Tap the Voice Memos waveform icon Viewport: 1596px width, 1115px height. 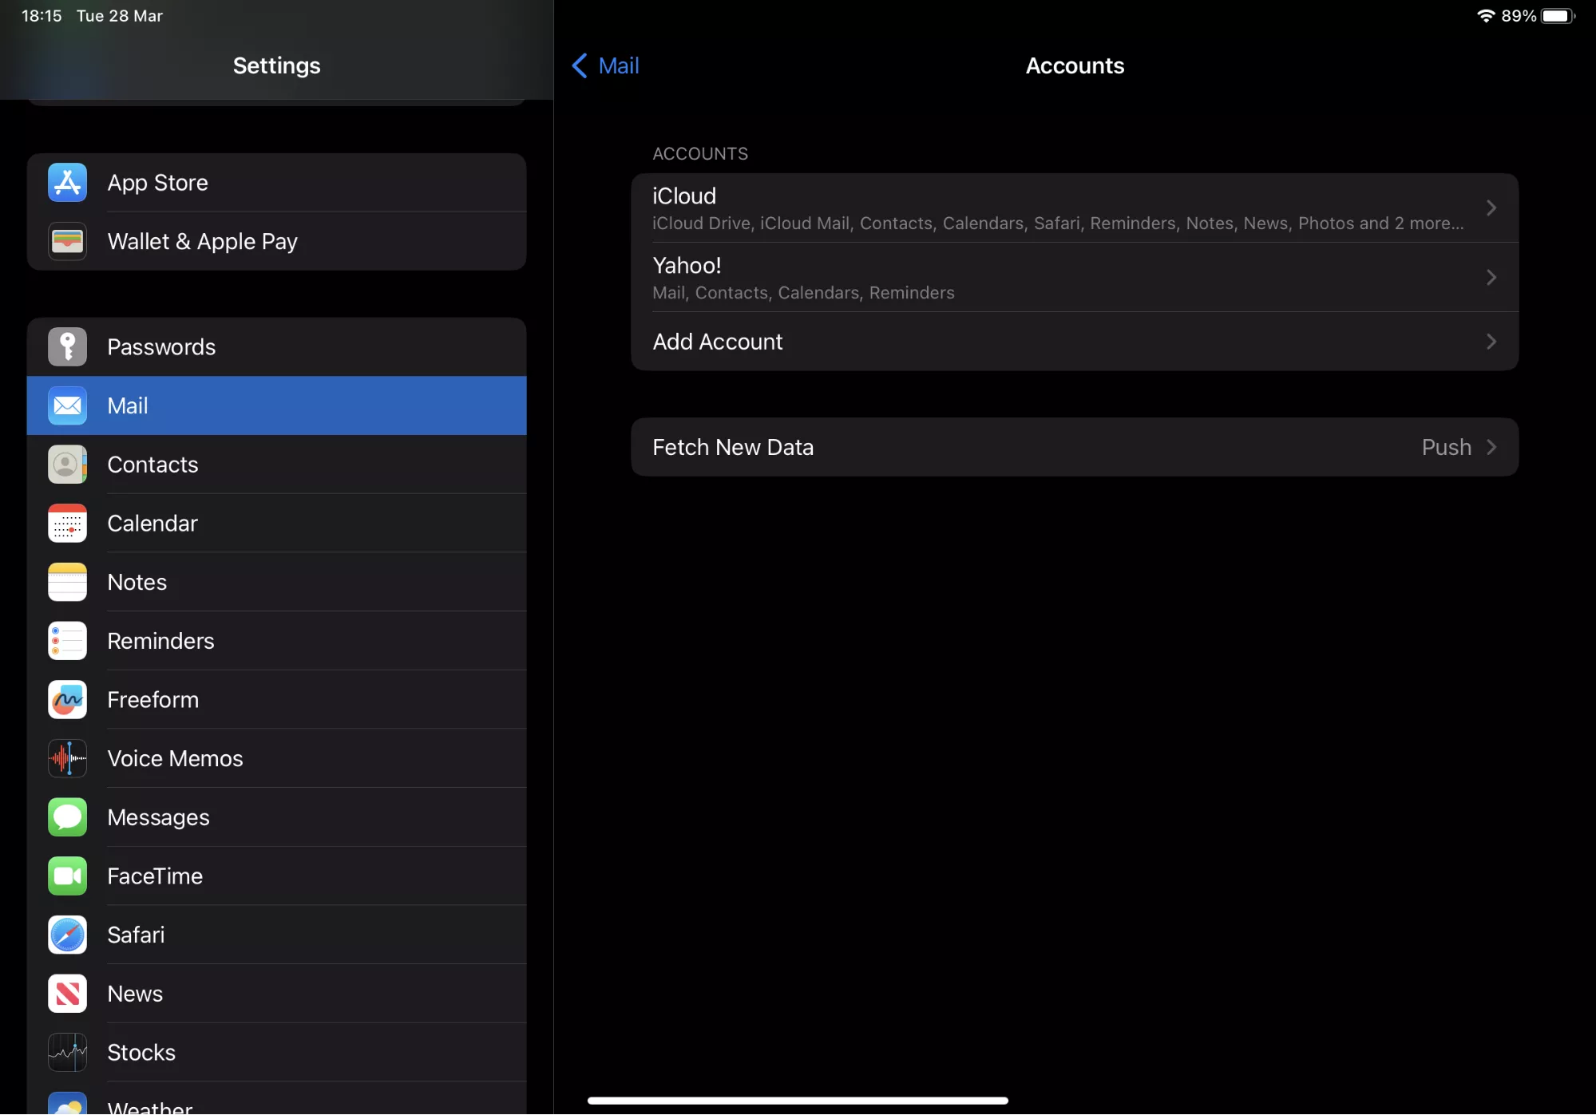point(67,759)
